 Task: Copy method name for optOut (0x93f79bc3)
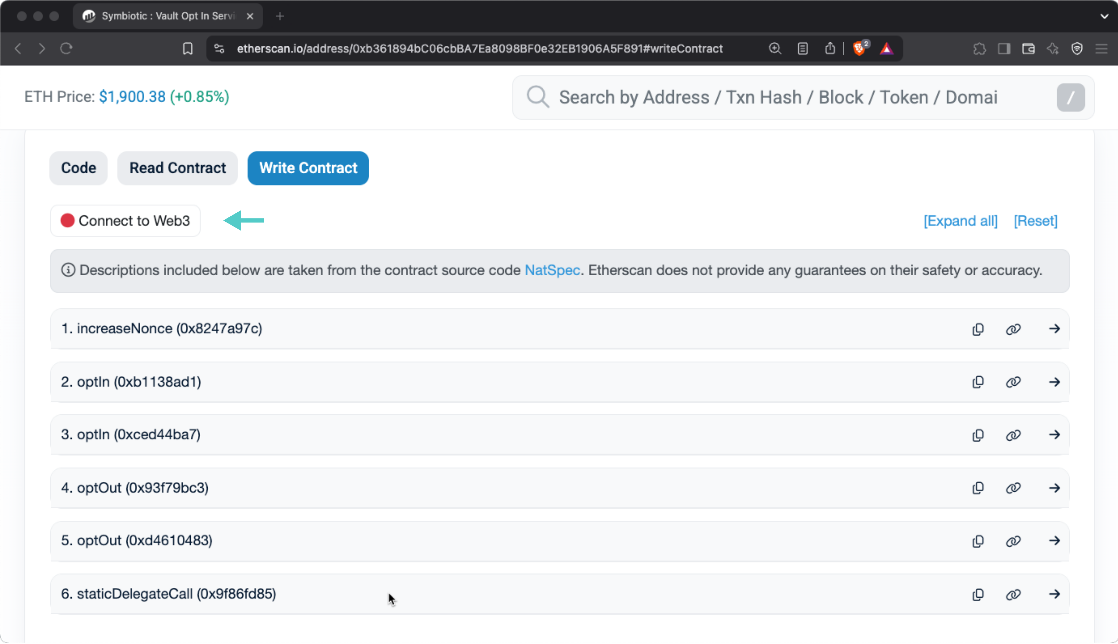[x=978, y=488]
